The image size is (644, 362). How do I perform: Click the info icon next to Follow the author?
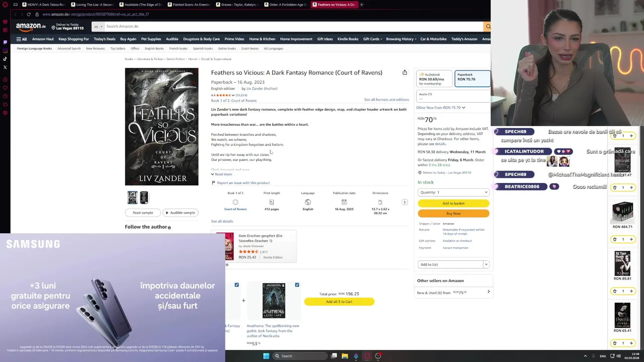(x=169, y=227)
